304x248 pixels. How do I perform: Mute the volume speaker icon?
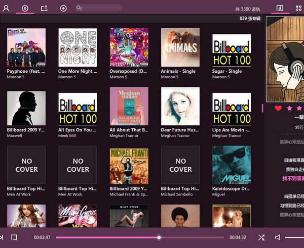(278, 237)
